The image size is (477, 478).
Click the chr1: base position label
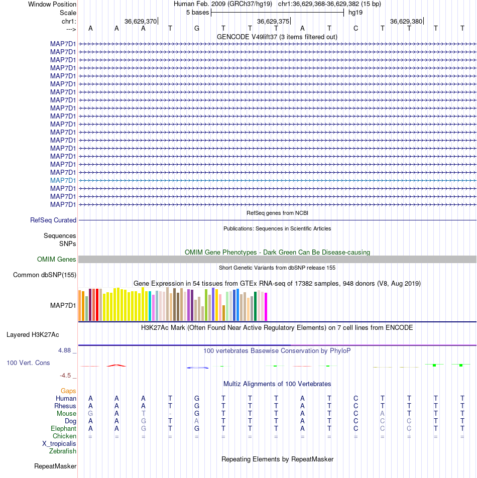tap(69, 21)
